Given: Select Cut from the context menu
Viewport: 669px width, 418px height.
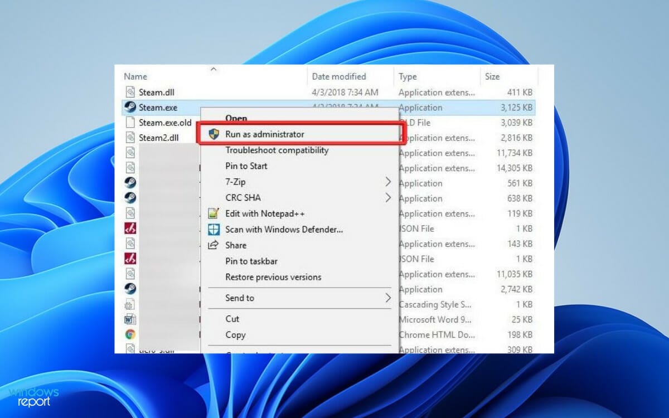Looking at the screenshot, I should [x=232, y=319].
